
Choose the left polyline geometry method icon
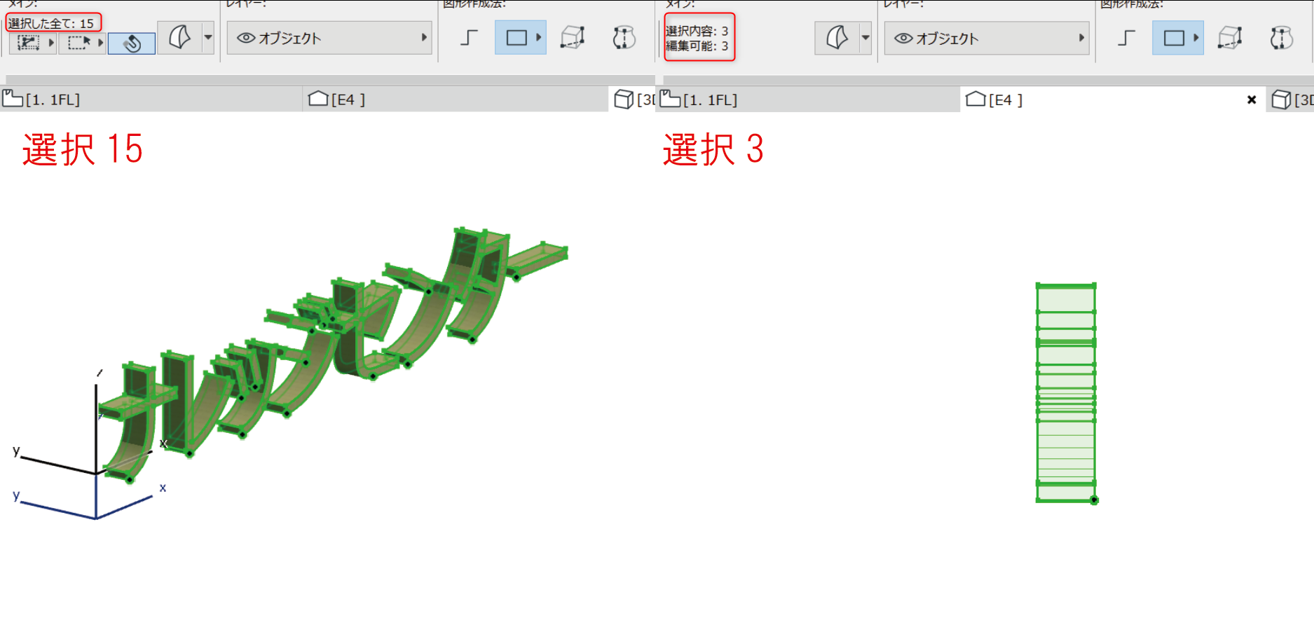pos(469,38)
